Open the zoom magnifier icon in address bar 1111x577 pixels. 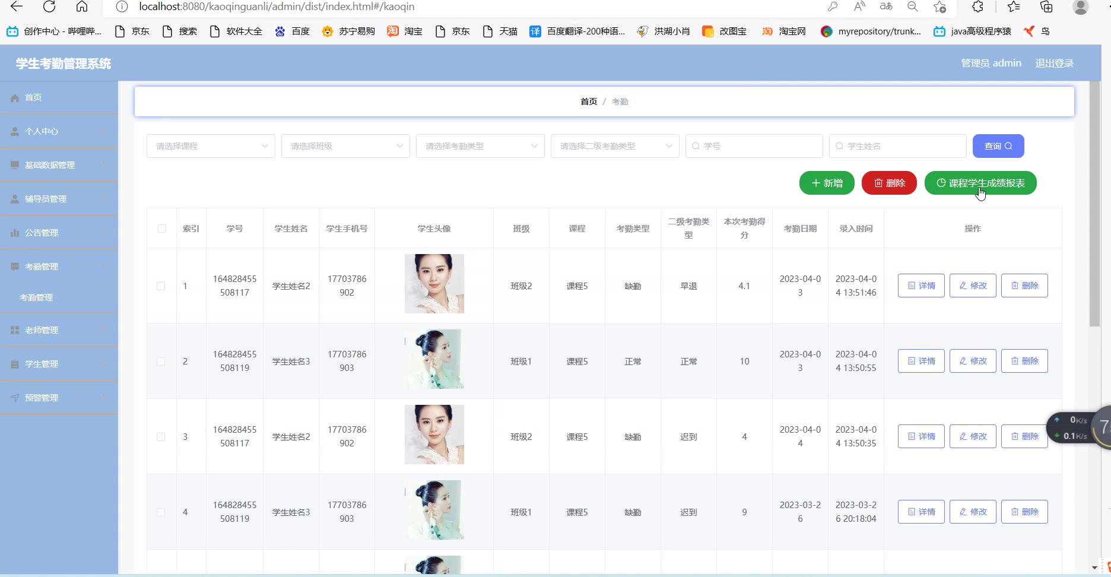coord(913,7)
